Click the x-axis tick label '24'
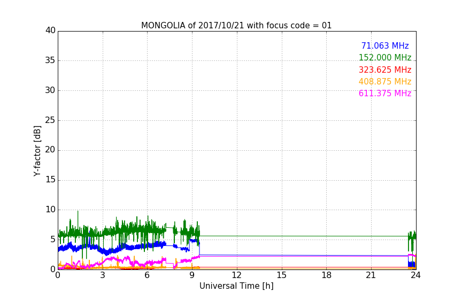The image size is (462, 308). [x=415, y=275]
